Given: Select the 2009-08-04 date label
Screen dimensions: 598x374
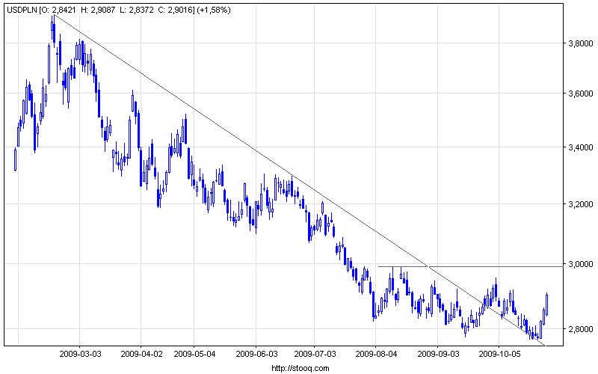Looking at the screenshot, I should 376,354.
